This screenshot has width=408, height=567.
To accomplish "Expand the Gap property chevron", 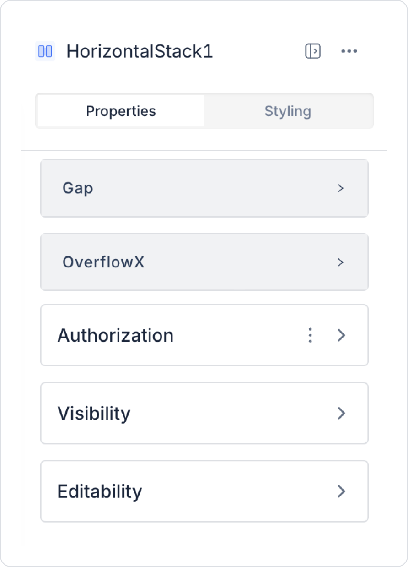I will tap(340, 188).
